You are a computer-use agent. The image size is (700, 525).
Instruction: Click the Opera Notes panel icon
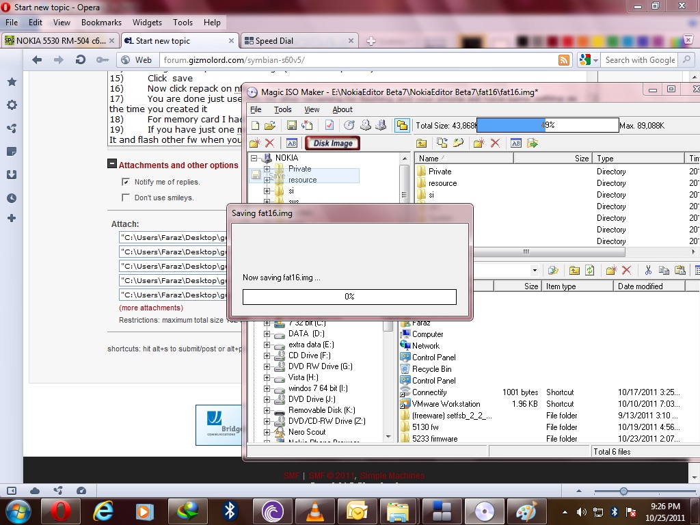click(12, 152)
